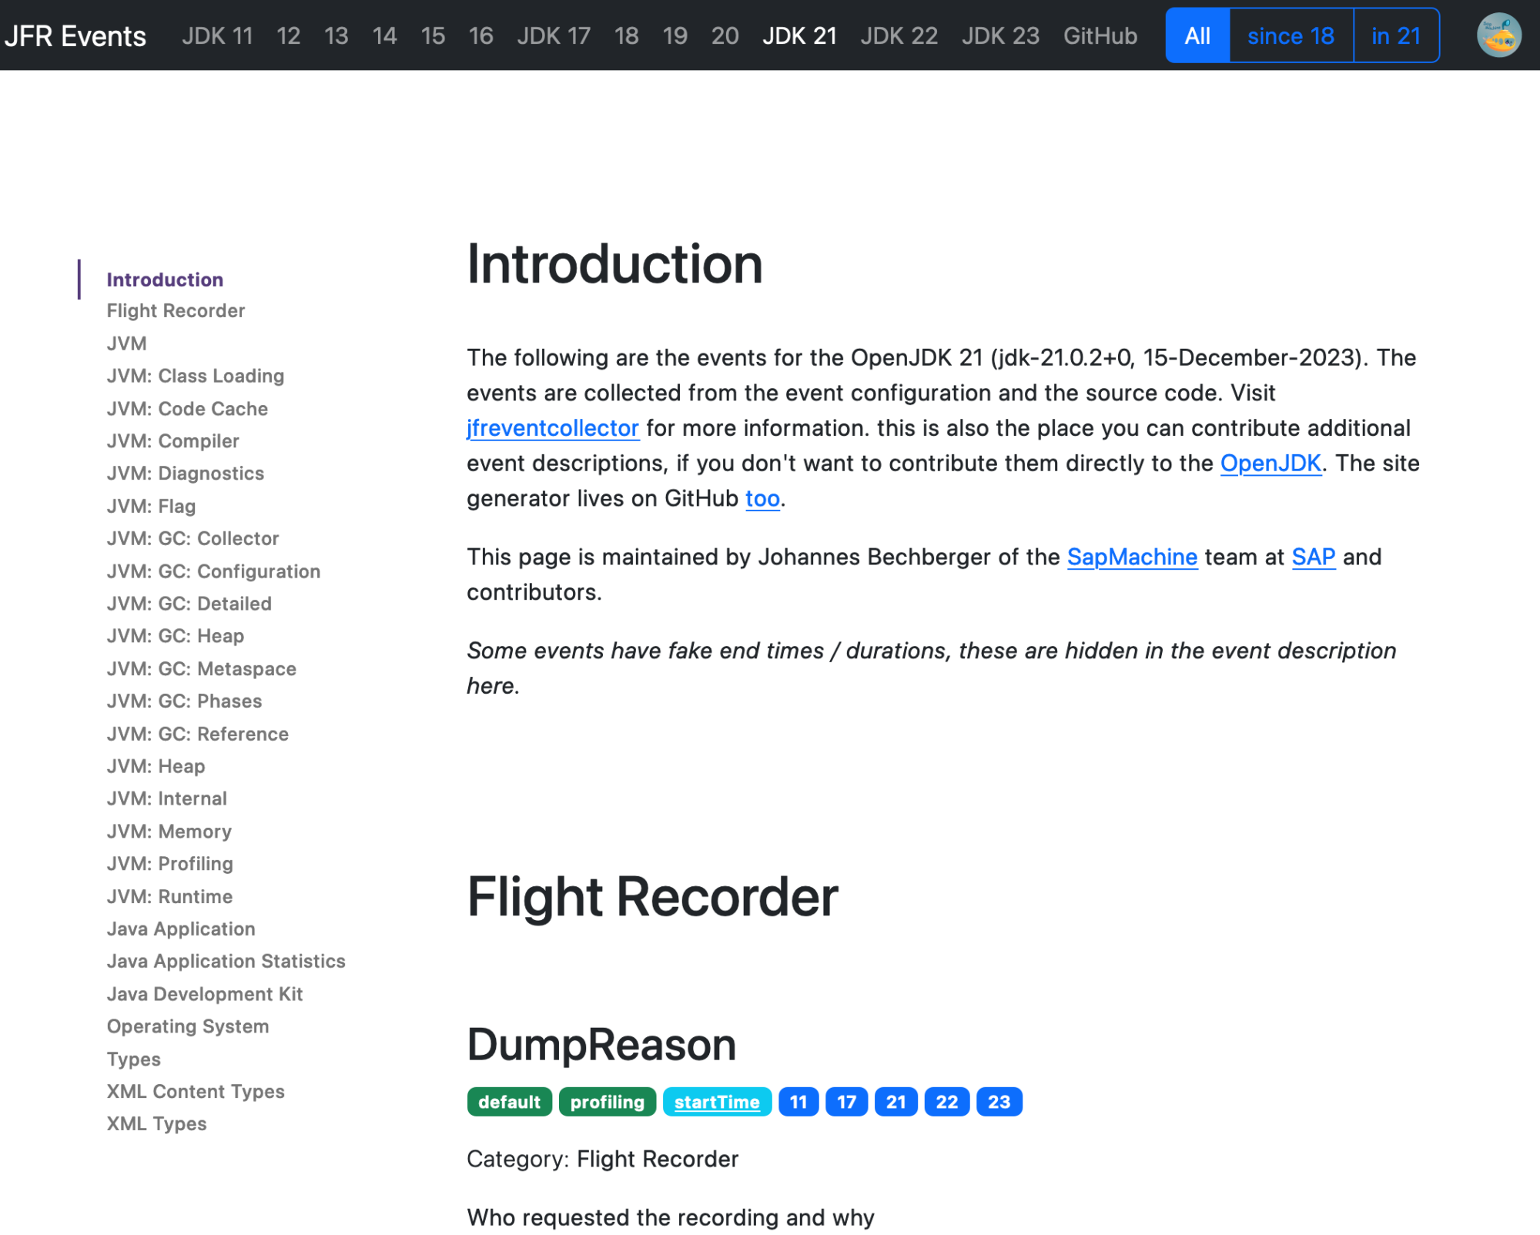
Task: Select "JVM: GC: Heap" in sidebar
Action: pyautogui.click(x=176, y=635)
